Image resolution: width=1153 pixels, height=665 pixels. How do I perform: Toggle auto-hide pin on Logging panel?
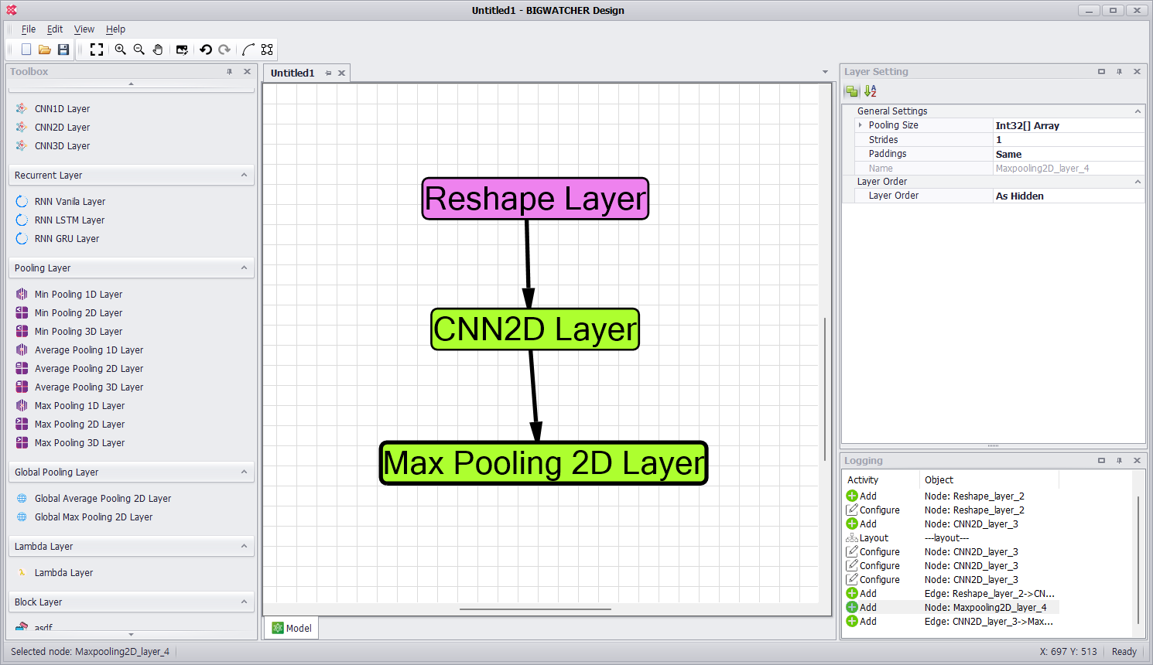point(1119,461)
